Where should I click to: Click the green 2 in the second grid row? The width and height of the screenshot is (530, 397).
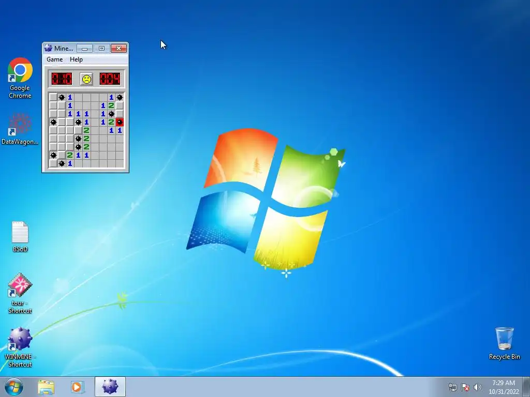coord(111,105)
